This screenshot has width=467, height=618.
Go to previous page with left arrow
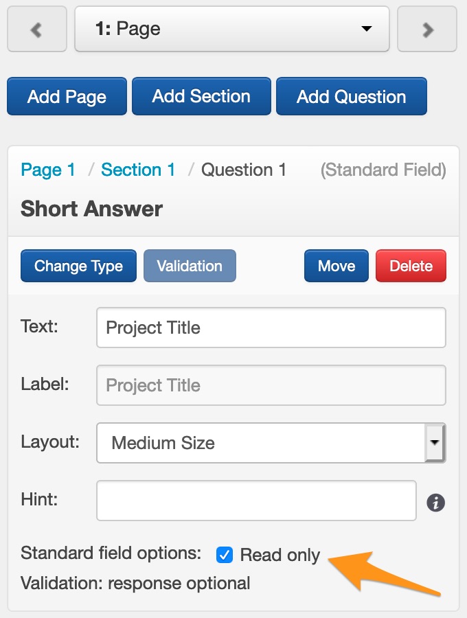37,30
